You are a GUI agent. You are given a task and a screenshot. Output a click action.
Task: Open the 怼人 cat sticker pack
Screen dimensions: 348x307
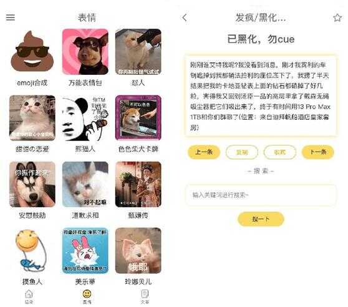[138, 52]
